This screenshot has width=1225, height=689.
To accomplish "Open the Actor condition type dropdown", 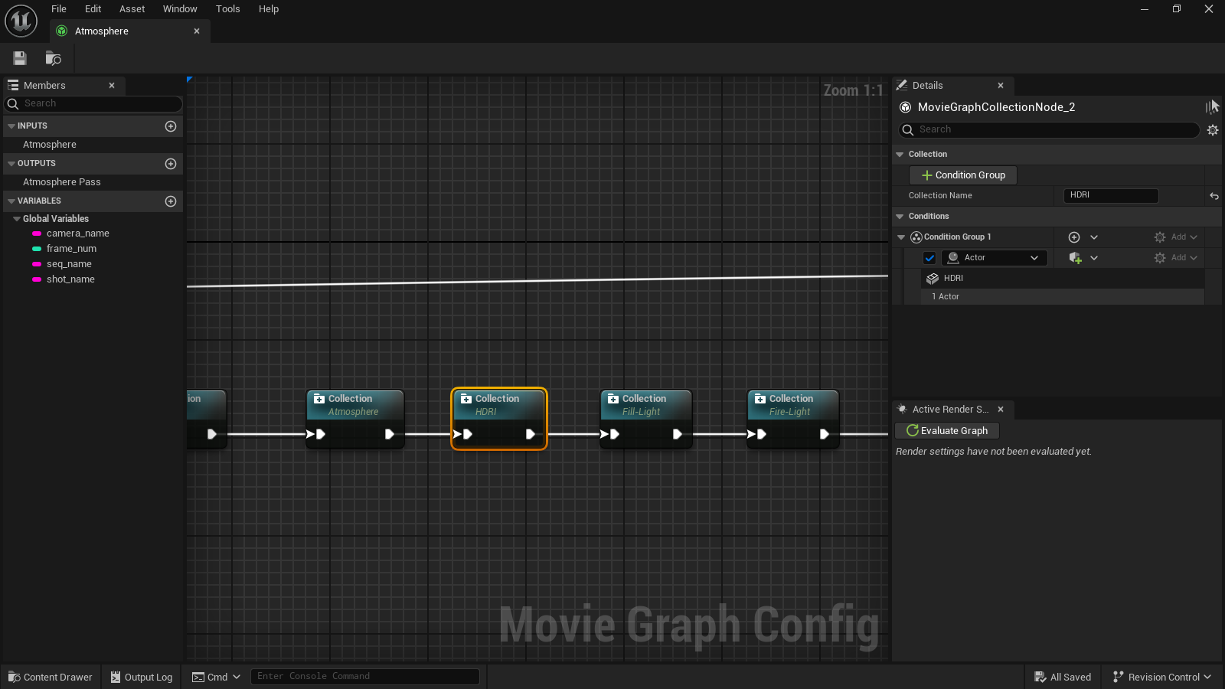I will [x=994, y=258].
